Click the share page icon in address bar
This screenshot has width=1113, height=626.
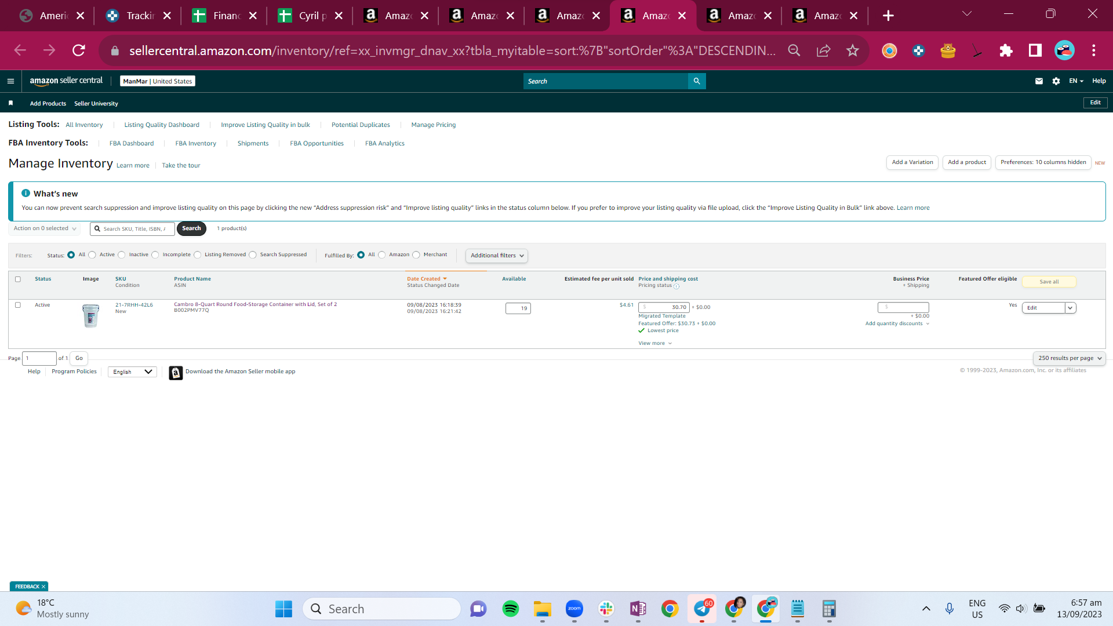click(823, 50)
